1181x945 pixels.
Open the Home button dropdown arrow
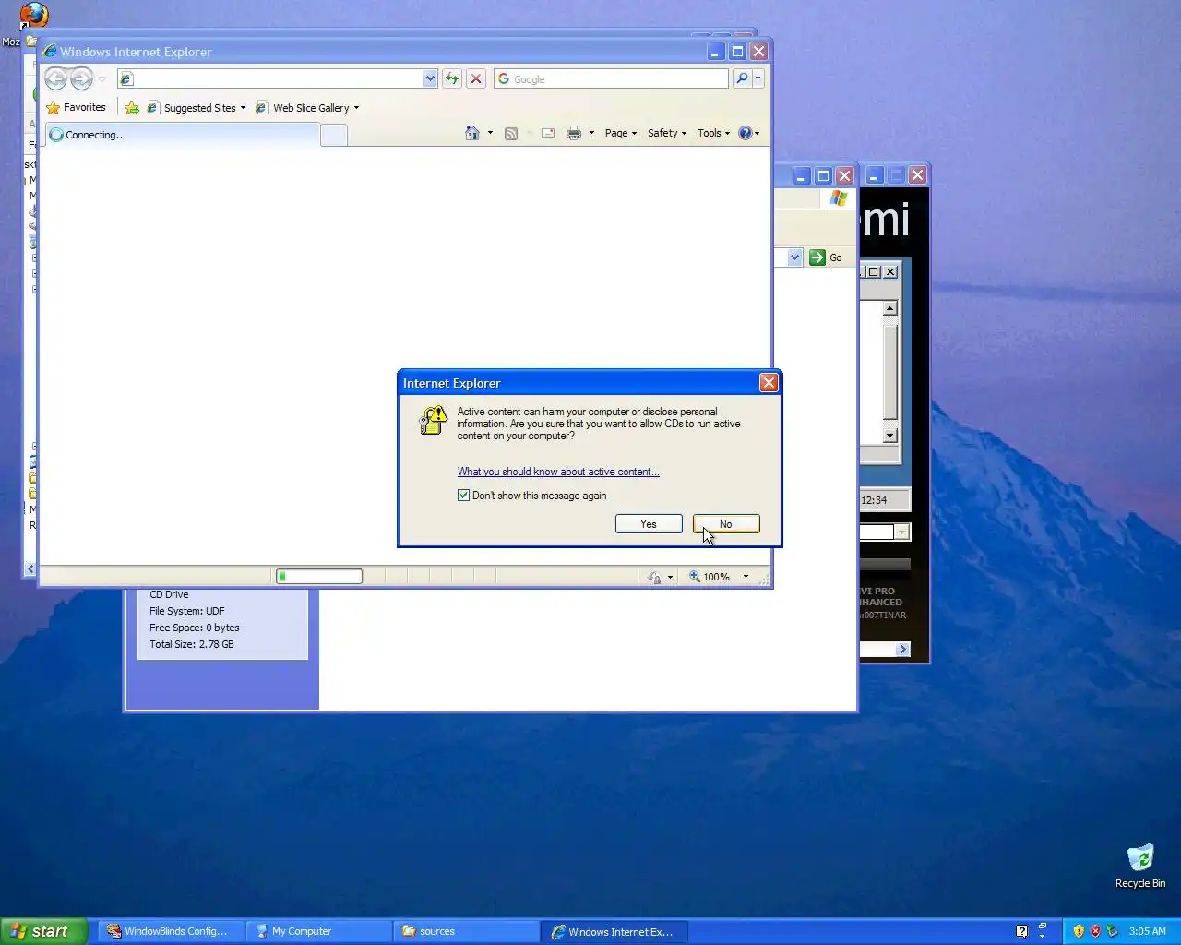coord(490,133)
